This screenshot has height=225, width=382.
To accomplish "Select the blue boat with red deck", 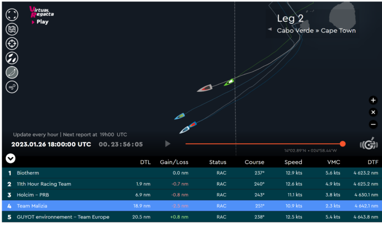I will pos(192,125).
